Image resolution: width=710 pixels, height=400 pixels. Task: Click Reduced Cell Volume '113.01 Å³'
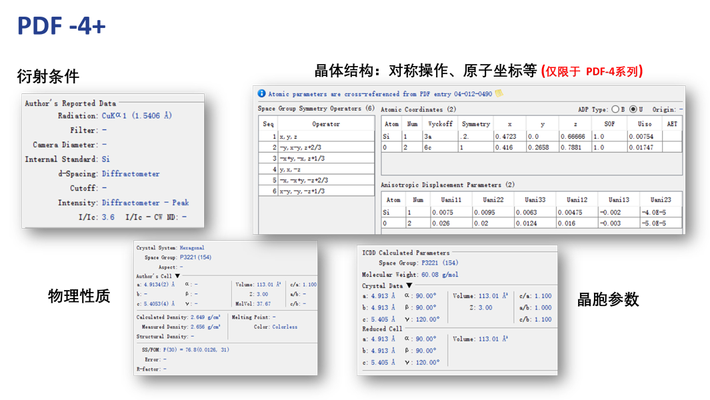(493, 339)
